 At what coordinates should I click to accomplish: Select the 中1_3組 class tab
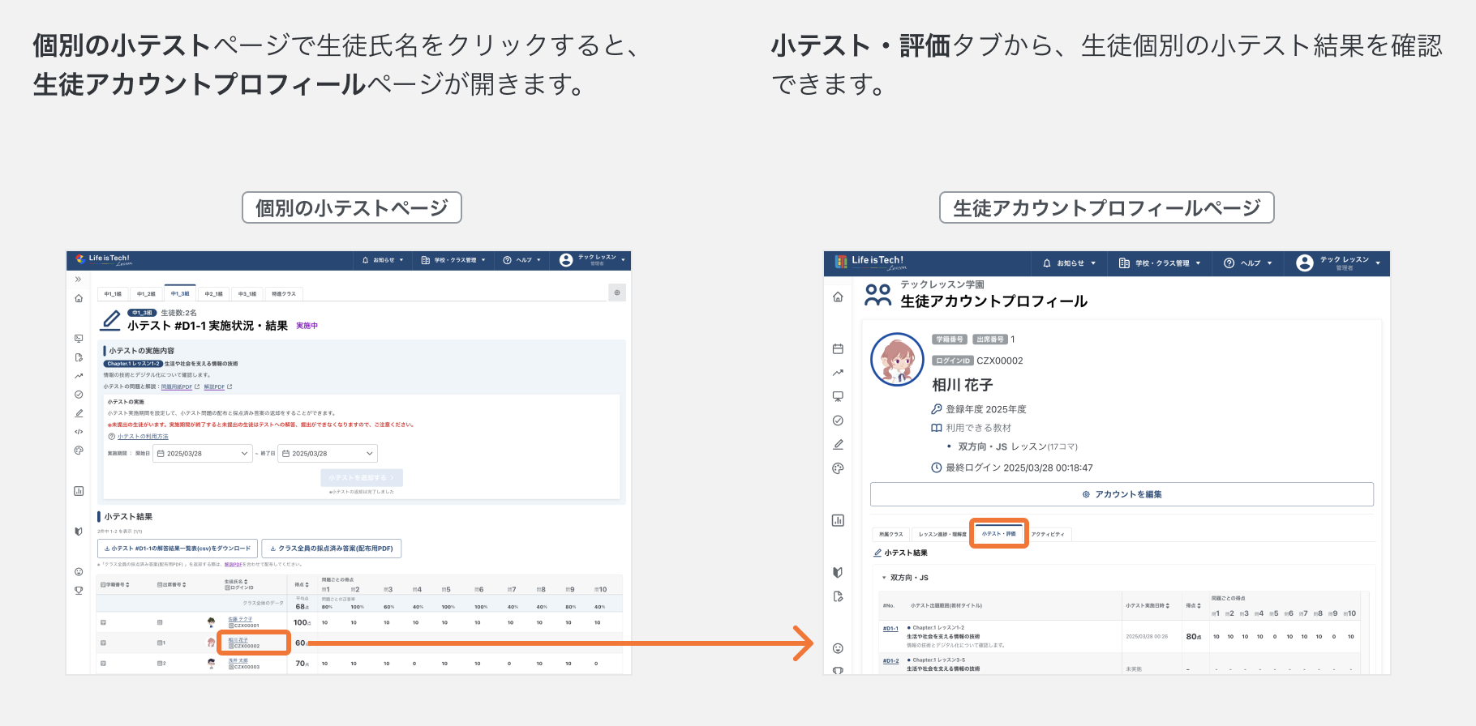[x=180, y=294]
